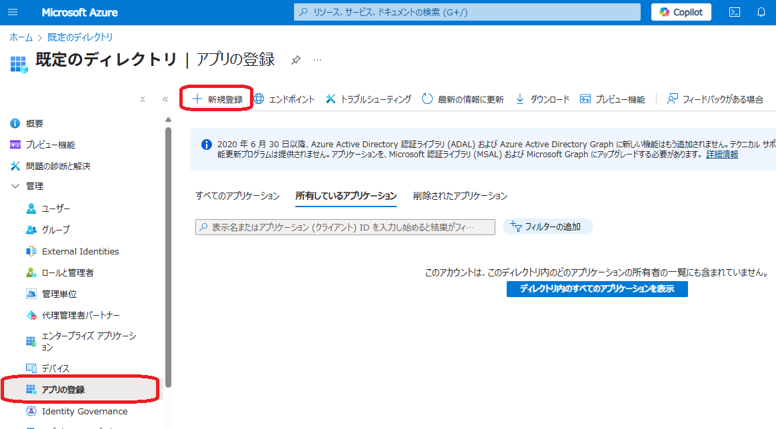Focus the global resource search box
This screenshot has height=429, width=776.
(467, 13)
